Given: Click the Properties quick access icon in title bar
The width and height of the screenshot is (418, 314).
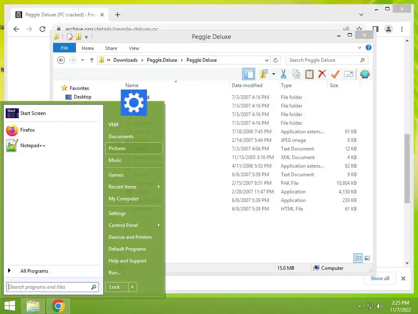Looking at the screenshot, I should (x=69, y=36).
